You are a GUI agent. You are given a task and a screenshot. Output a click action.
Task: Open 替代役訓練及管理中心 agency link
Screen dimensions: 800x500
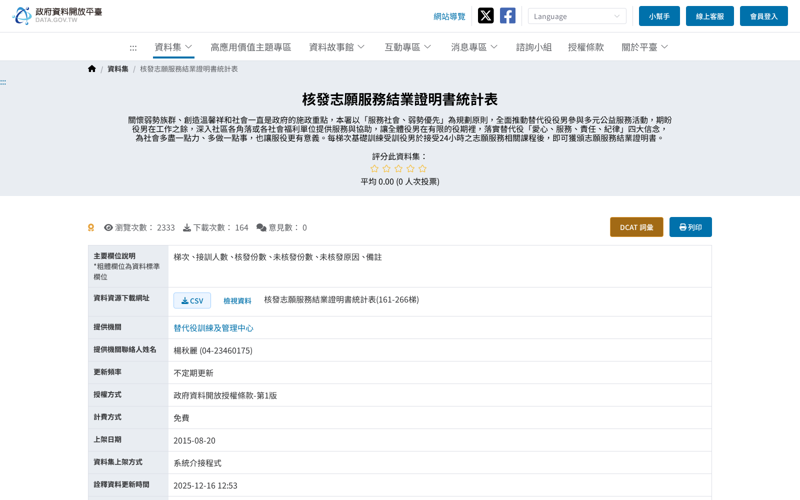pos(213,328)
